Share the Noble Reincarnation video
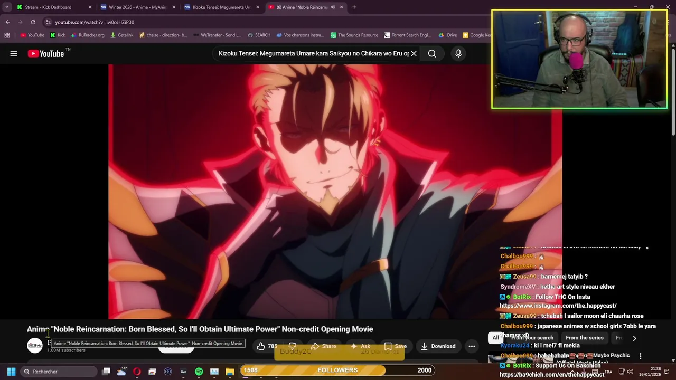The height and width of the screenshot is (380, 676). (323, 346)
